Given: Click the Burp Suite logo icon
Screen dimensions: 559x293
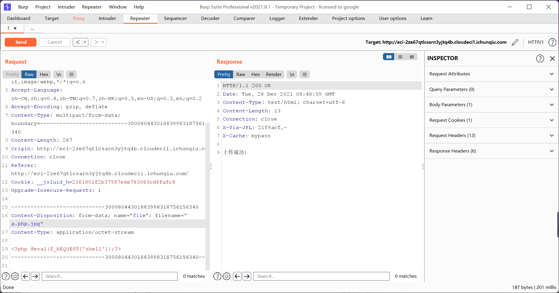Looking at the screenshot, I should [7, 7].
